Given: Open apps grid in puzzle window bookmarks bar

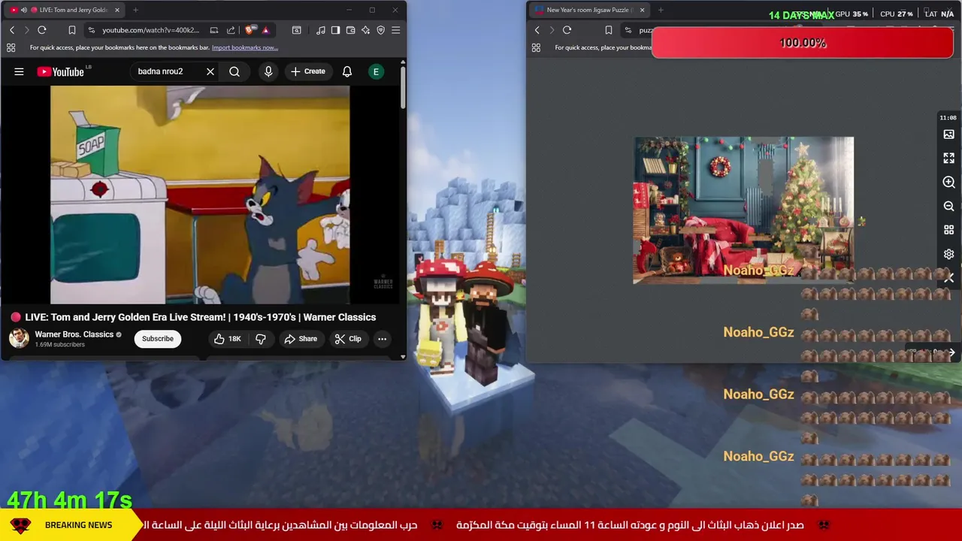Looking at the screenshot, I should (x=536, y=47).
